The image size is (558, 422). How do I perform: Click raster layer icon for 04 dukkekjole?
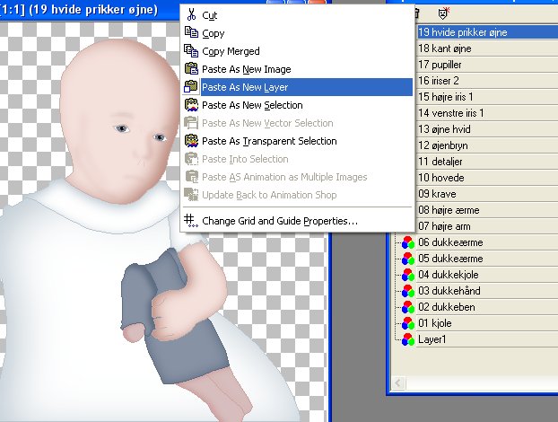pos(407,274)
